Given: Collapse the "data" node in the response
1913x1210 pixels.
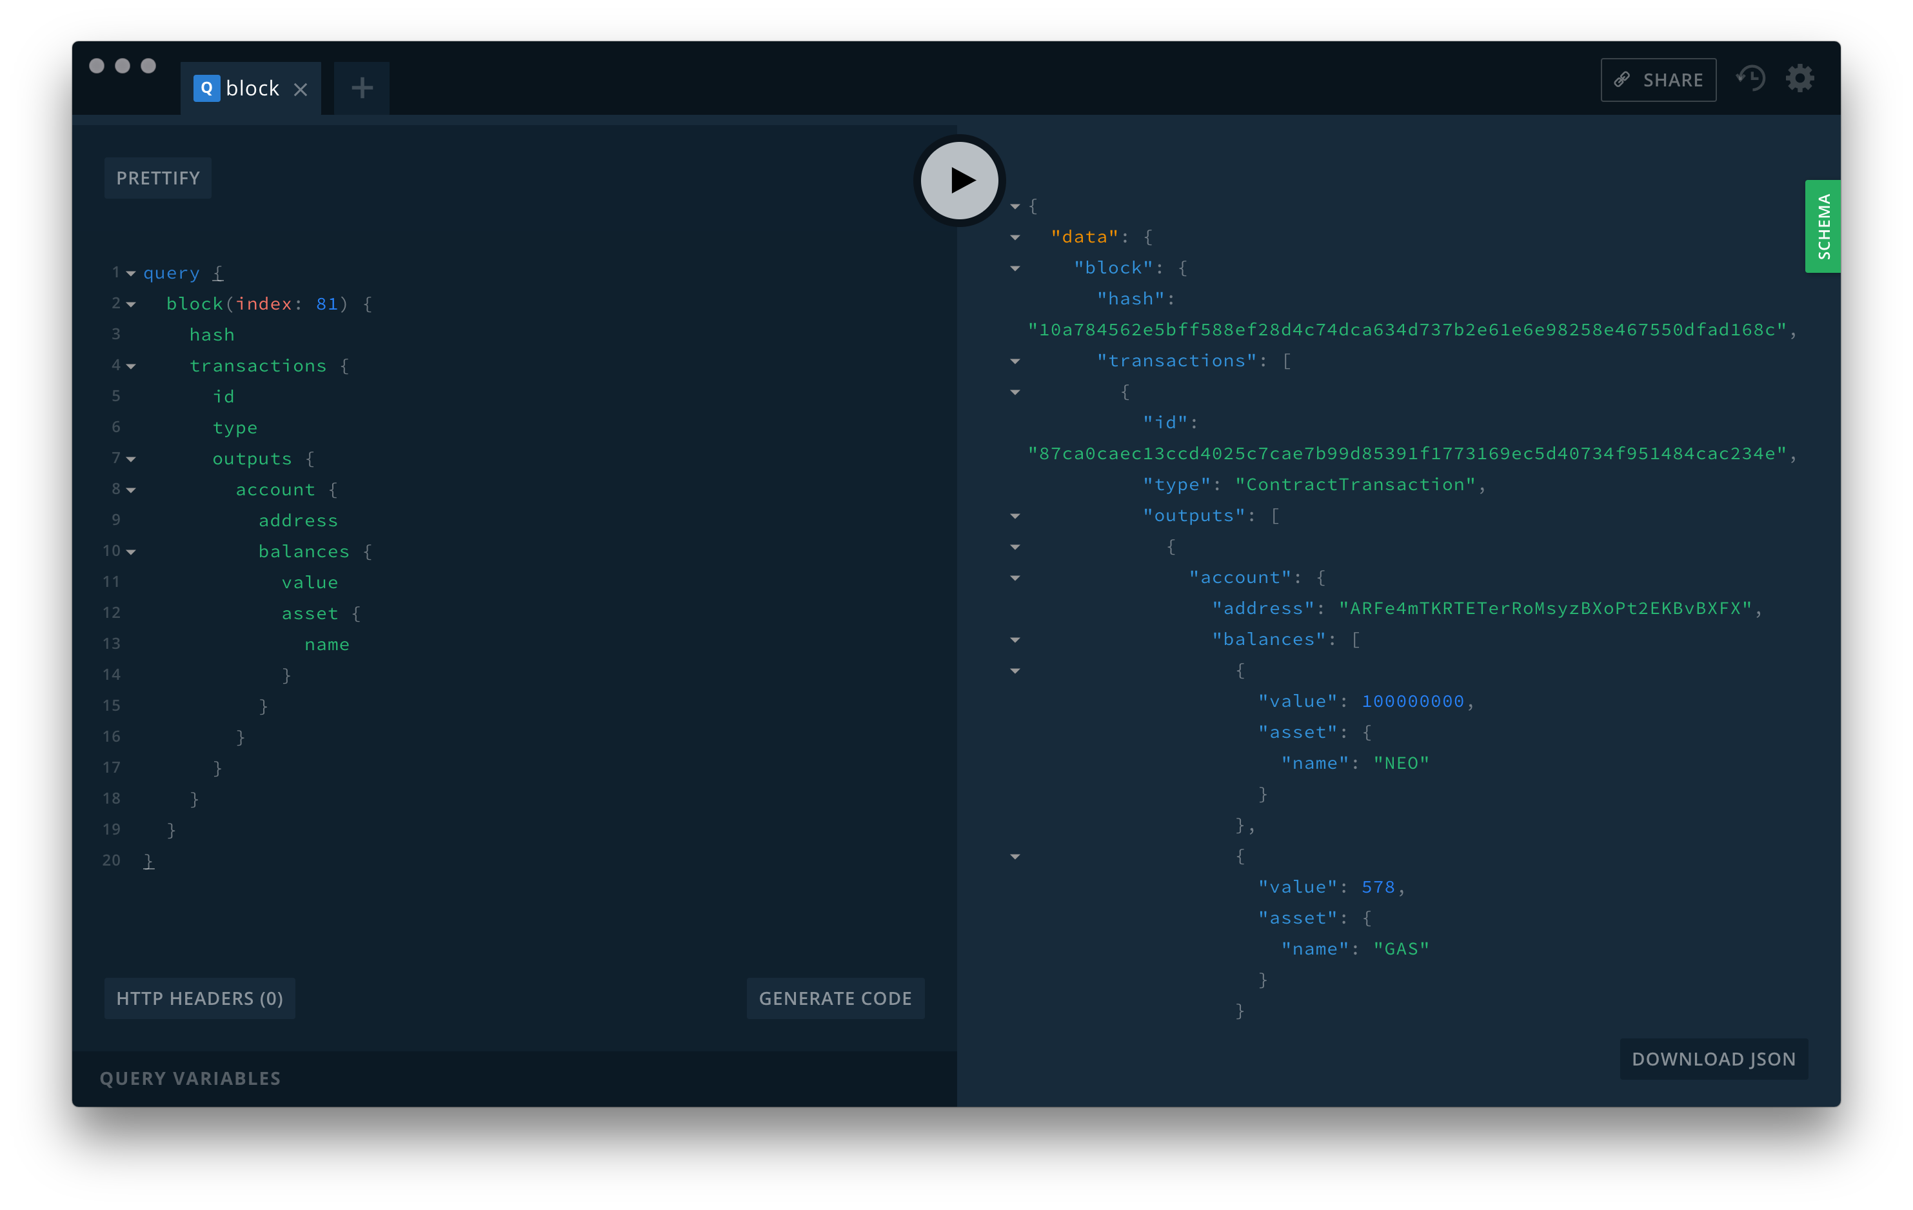Looking at the screenshot, I should [x=1015, y=237].
